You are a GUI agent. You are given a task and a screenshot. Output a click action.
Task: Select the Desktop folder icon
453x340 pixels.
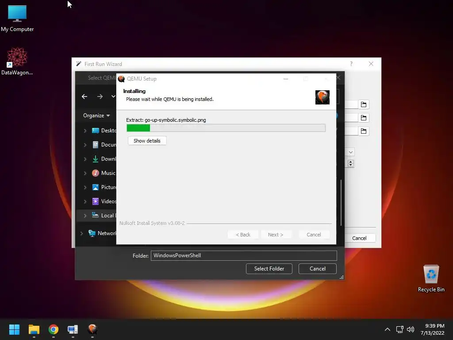coord(96,131)
